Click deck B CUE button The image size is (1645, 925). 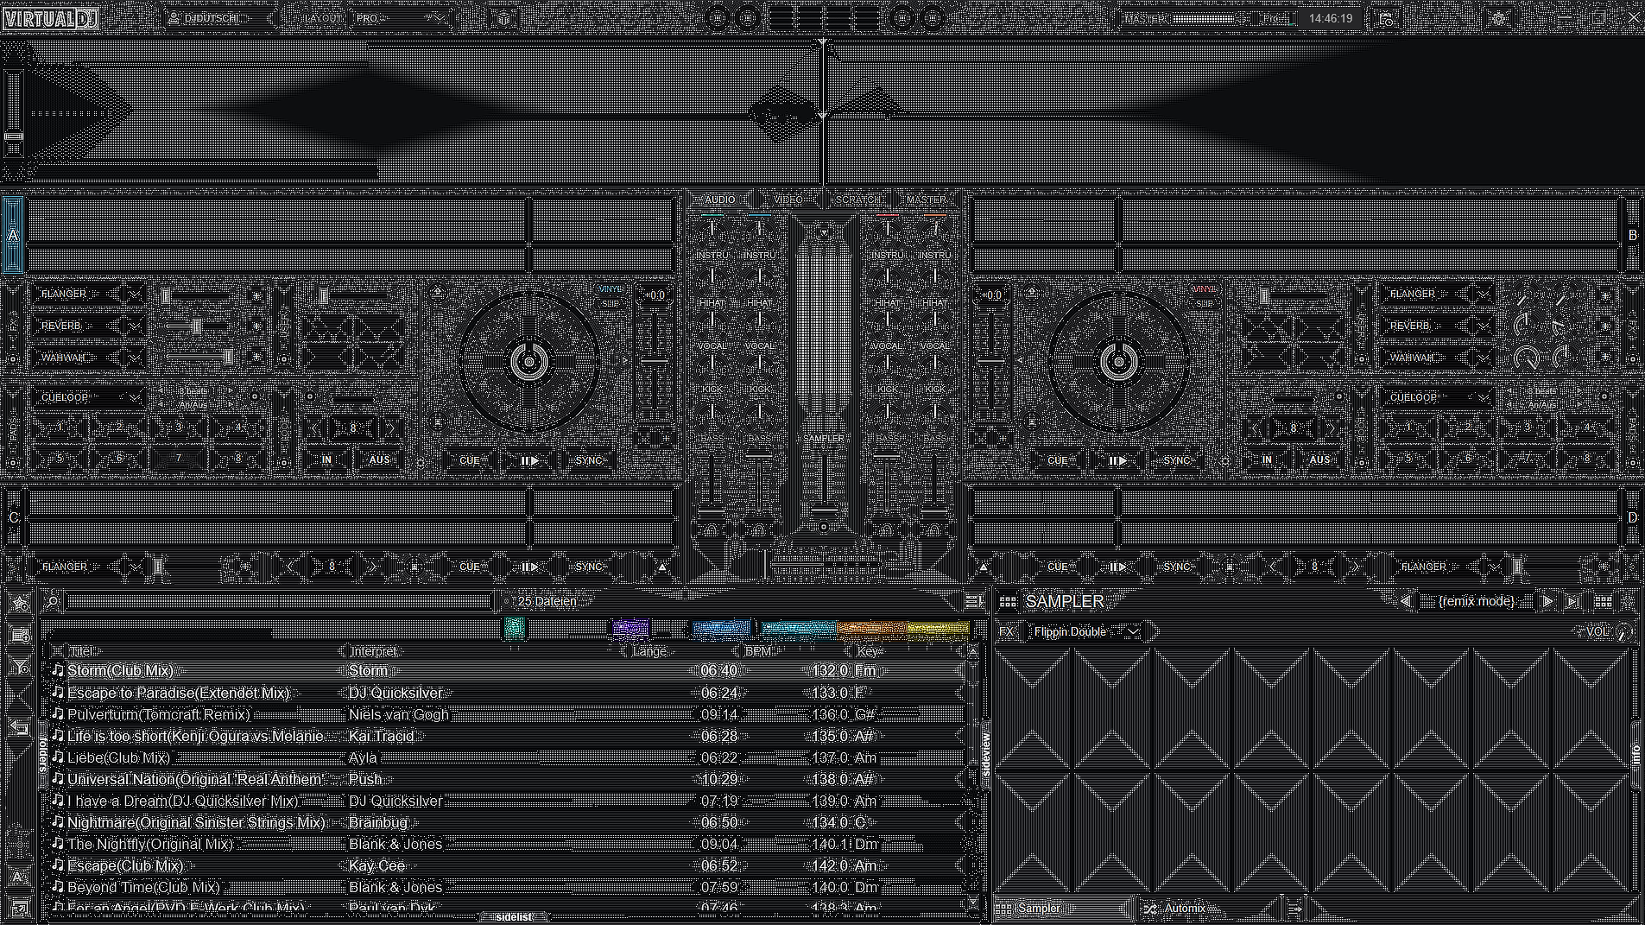click(x=1057, y=460)
